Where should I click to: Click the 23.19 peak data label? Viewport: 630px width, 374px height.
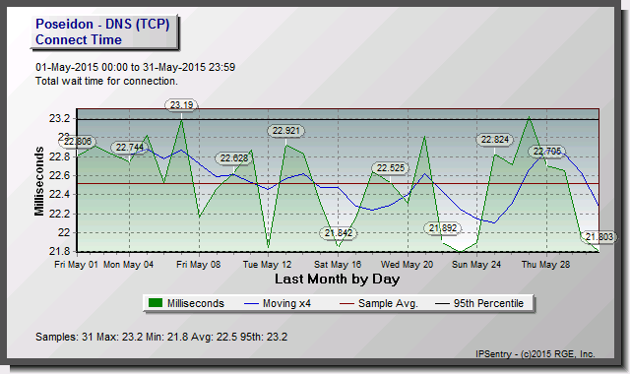[x=181, y=105]
